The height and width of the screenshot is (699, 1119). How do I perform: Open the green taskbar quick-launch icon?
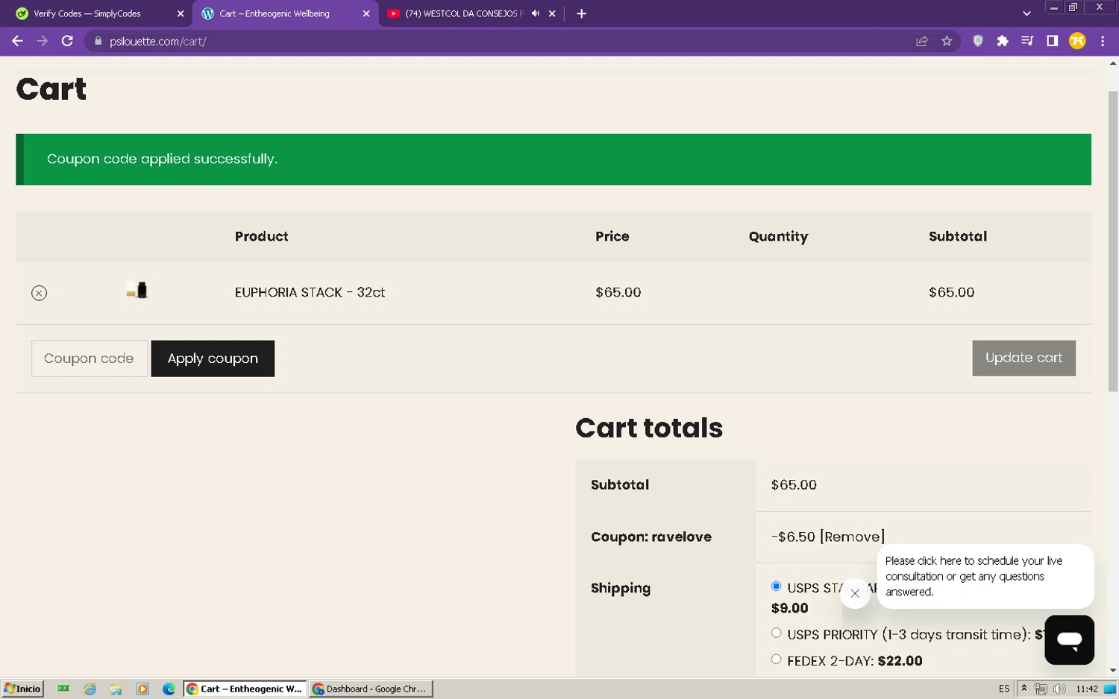click(63, 689)
